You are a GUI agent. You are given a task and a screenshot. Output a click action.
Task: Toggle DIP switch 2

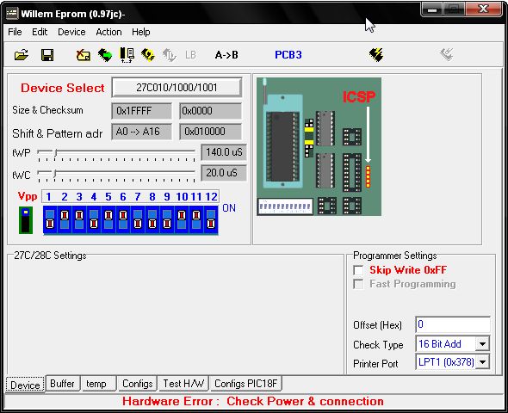pyautogui.click(x=65, y=219)
